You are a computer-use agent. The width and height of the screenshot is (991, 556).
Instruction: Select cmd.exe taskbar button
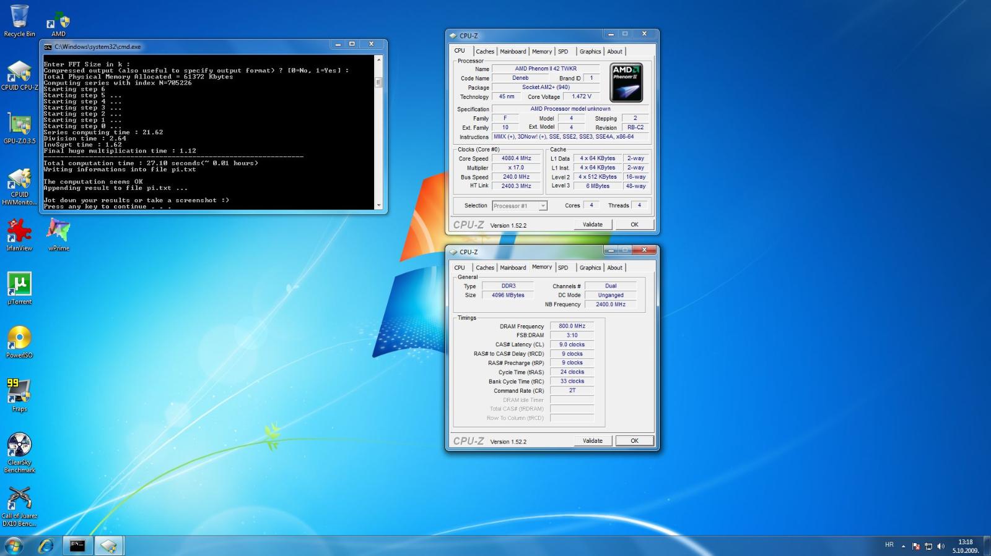pyautogui.click(x=77, y=545)
